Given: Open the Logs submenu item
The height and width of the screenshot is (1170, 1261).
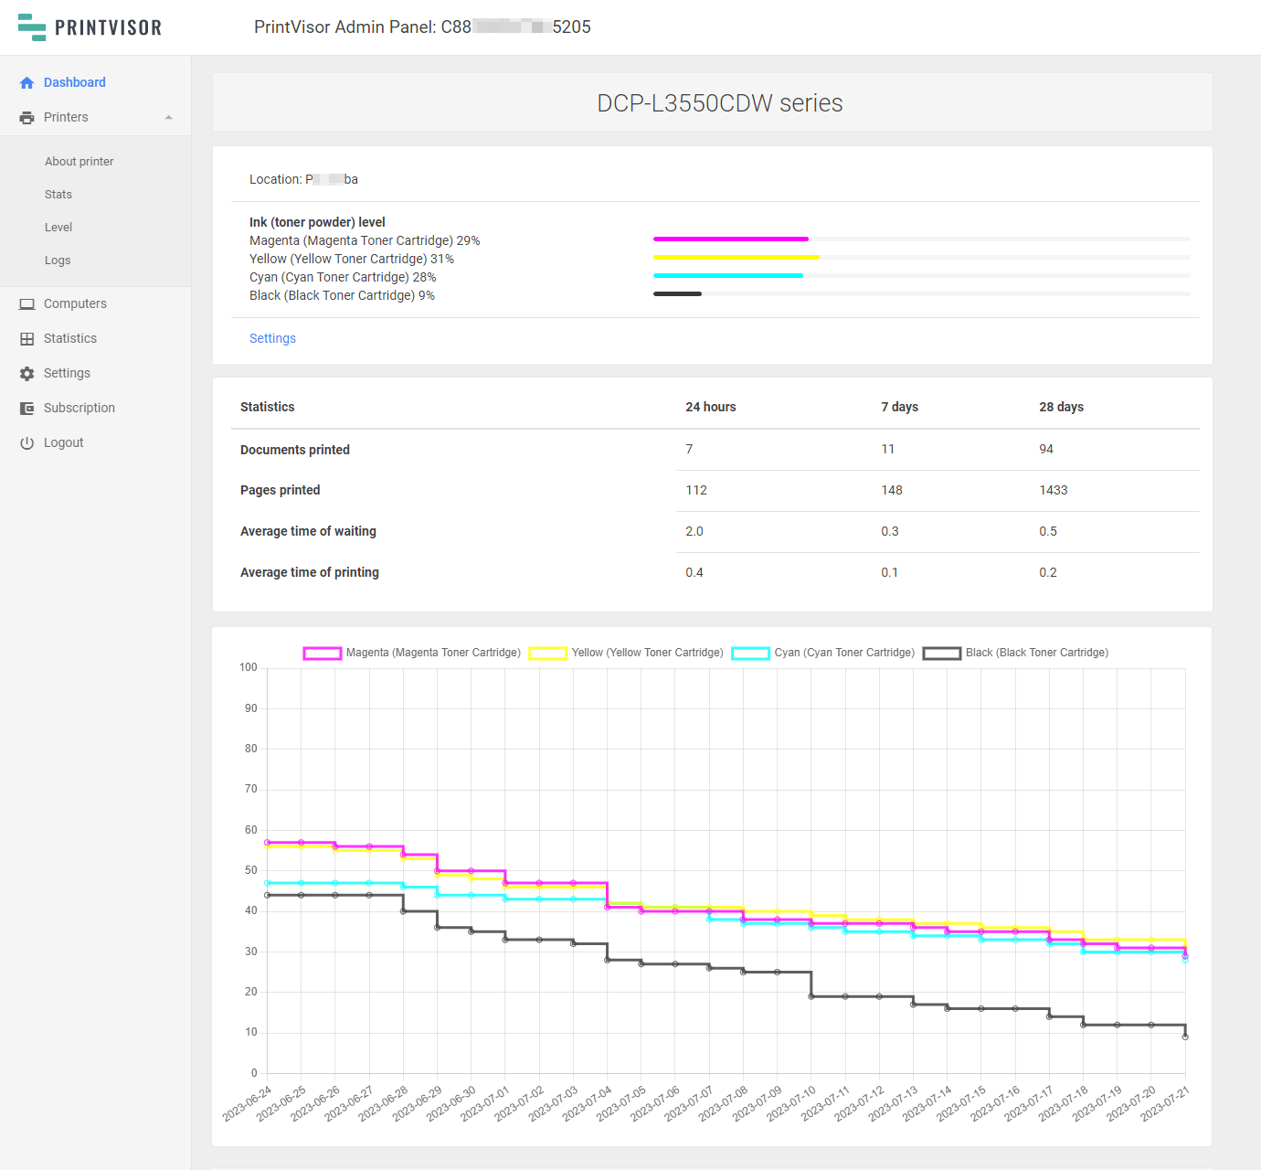Looking at the screenshot, I should (58, 261).
